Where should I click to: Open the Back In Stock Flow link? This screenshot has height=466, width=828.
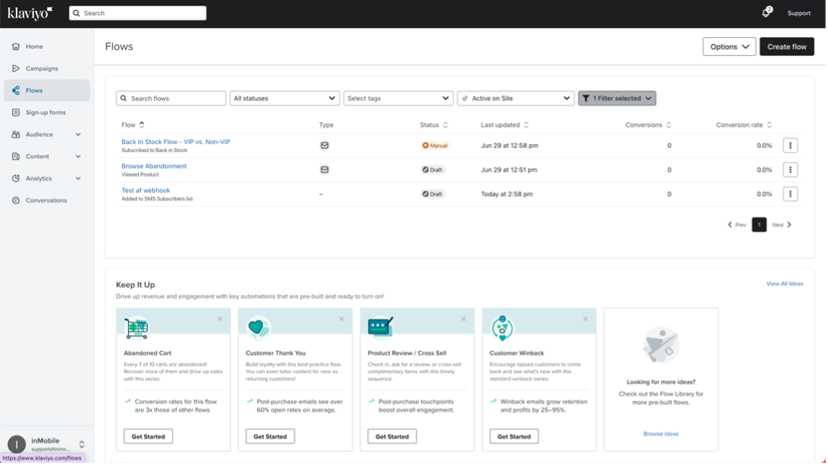[x=176, y=142]
